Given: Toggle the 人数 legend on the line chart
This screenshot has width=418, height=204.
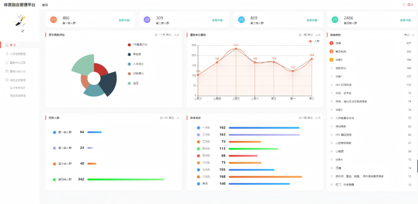Looking at the screenshot, I should coord(313,41).
